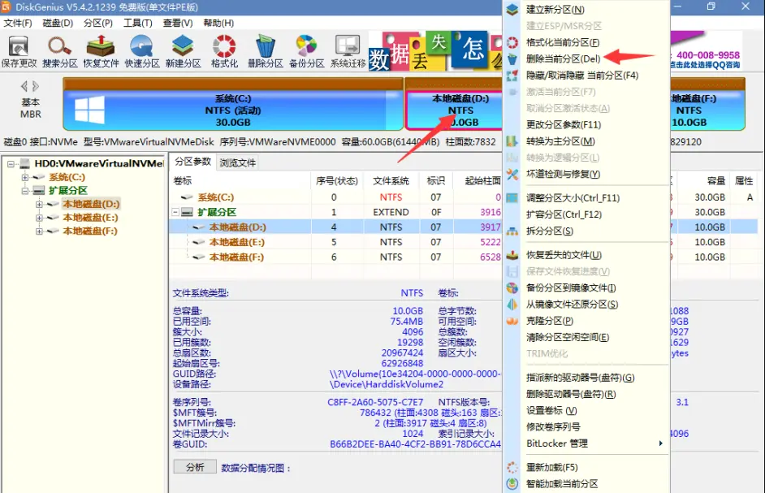The width and height of the screenshot is (765, 493).
Task: Select 建立新分区(N) in context menu
Action: (555, 9)
